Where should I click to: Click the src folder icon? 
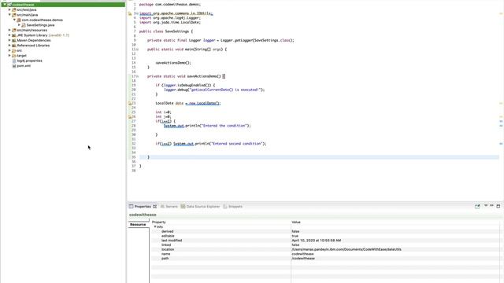point(14,50)
